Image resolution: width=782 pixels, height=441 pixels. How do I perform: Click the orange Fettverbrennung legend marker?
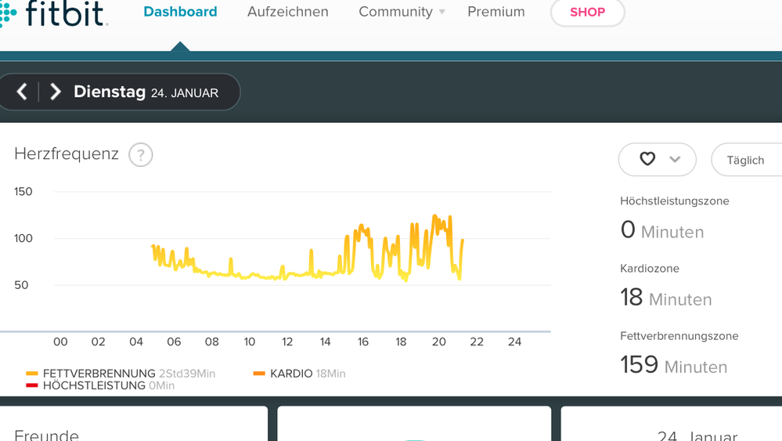(32, 374)
